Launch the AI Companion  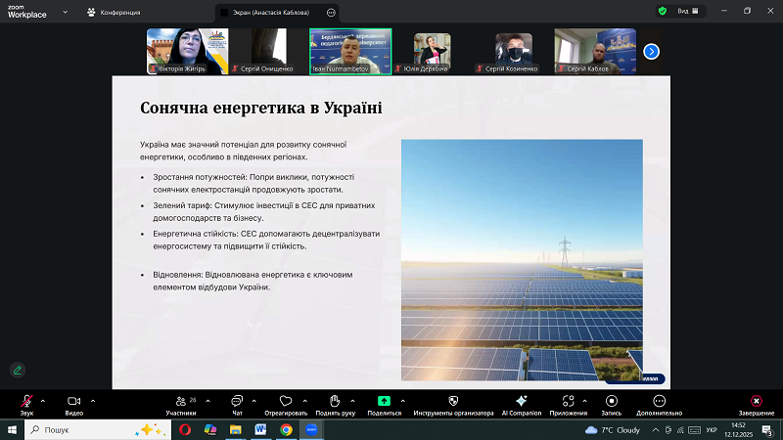(521, 402)
